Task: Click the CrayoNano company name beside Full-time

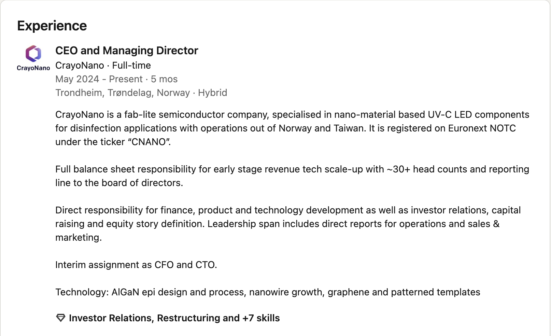Action: coord(80,65)
